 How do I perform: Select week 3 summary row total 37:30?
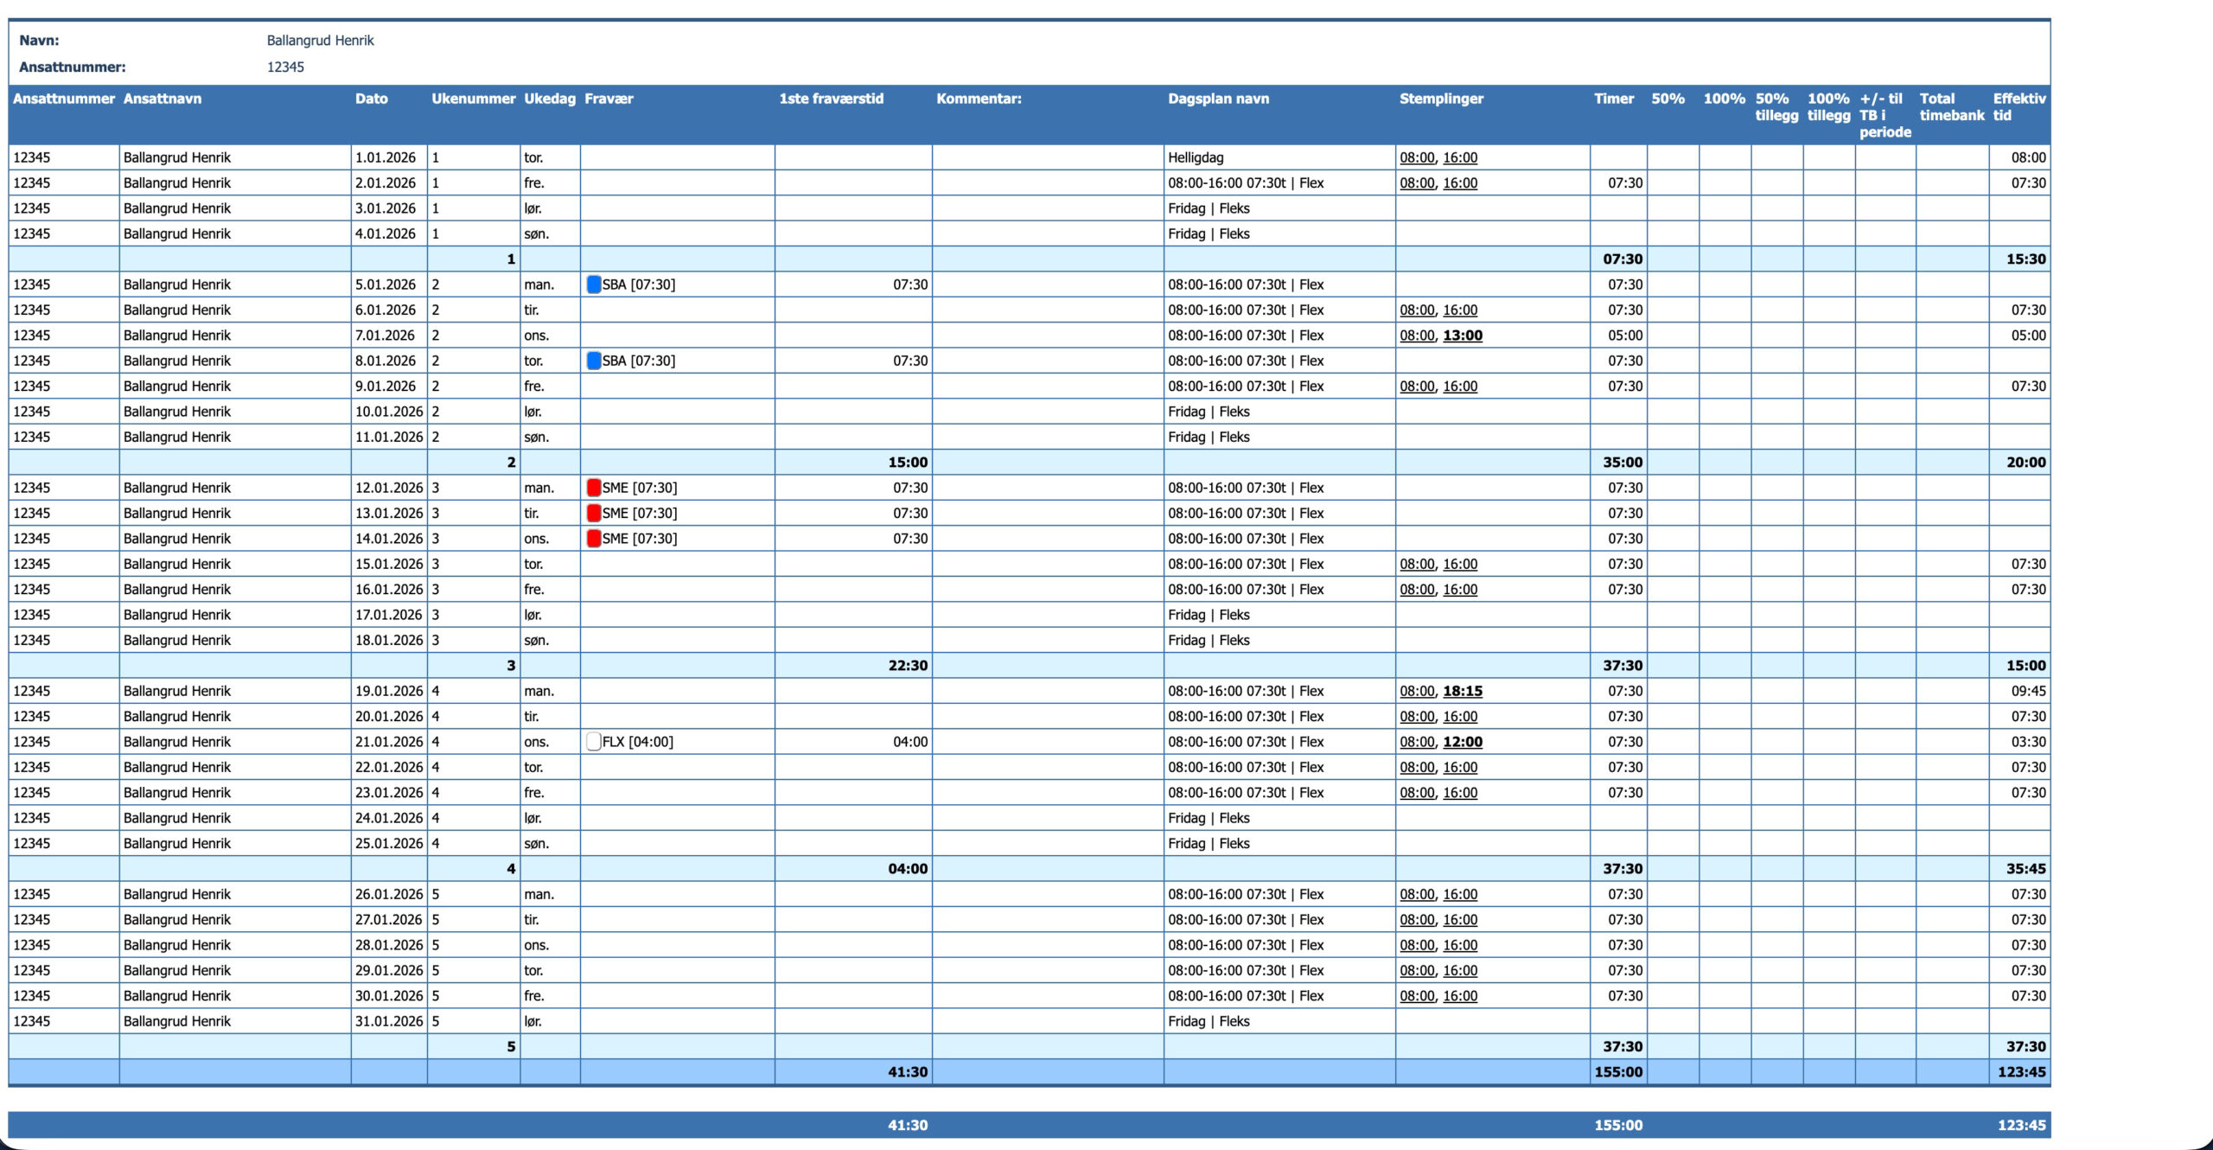1622,666
